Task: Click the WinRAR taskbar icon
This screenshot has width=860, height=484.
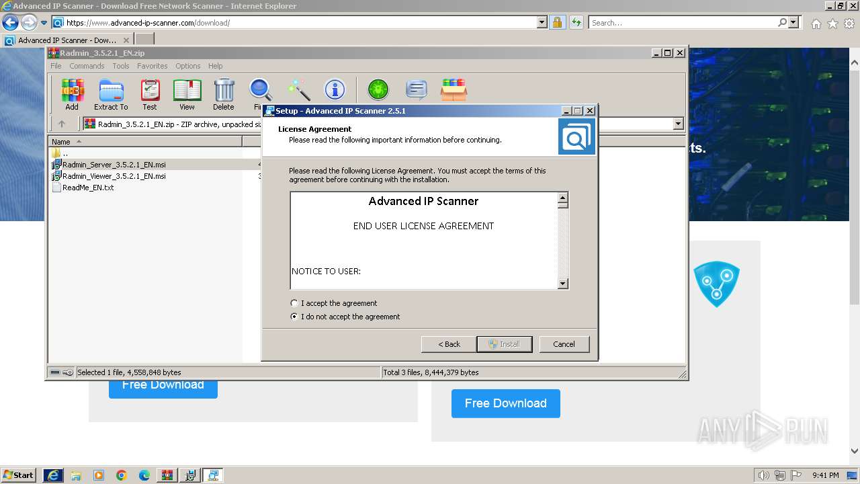Action: pyautogui.click(x=167, y=475)
